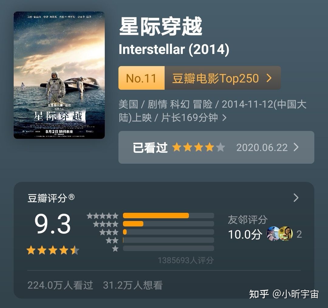Tap the five-star rating distribution bar
The height and width of the screenshot is (308, 328).
click(x=168, y=216)
